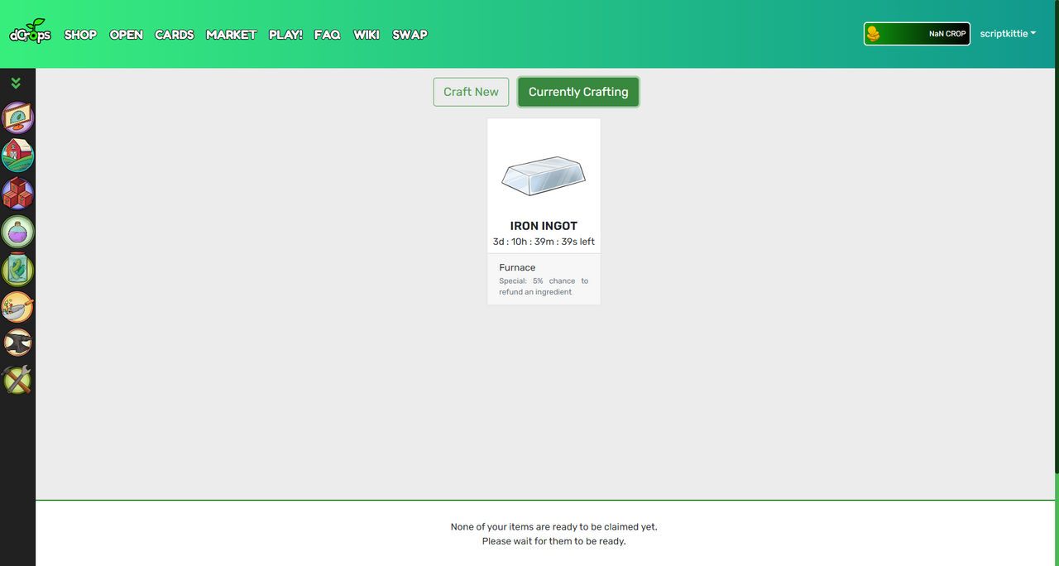The image size is (1059, 566).
Task: Open the red crates storage icon
Action: [x=17, y=194]
